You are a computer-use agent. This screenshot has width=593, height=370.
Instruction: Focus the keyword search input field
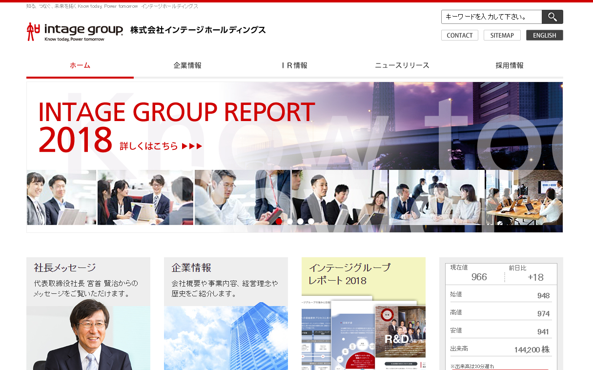pos(491,17)
